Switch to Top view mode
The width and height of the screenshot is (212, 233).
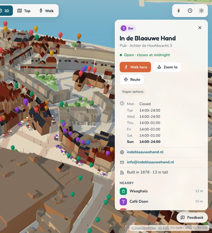click(24, 11)
